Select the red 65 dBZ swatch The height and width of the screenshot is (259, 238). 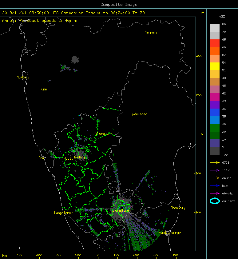215,43
